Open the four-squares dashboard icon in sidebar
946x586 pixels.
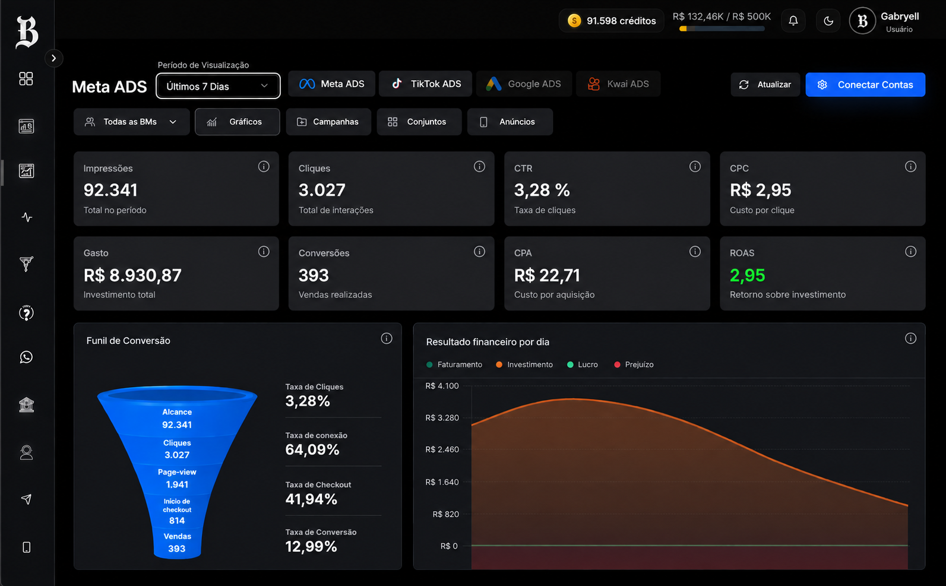(x=26, y=79)
